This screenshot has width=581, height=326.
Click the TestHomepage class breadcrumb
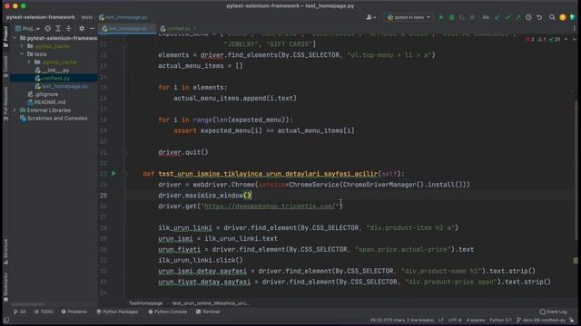coord(145,303)
